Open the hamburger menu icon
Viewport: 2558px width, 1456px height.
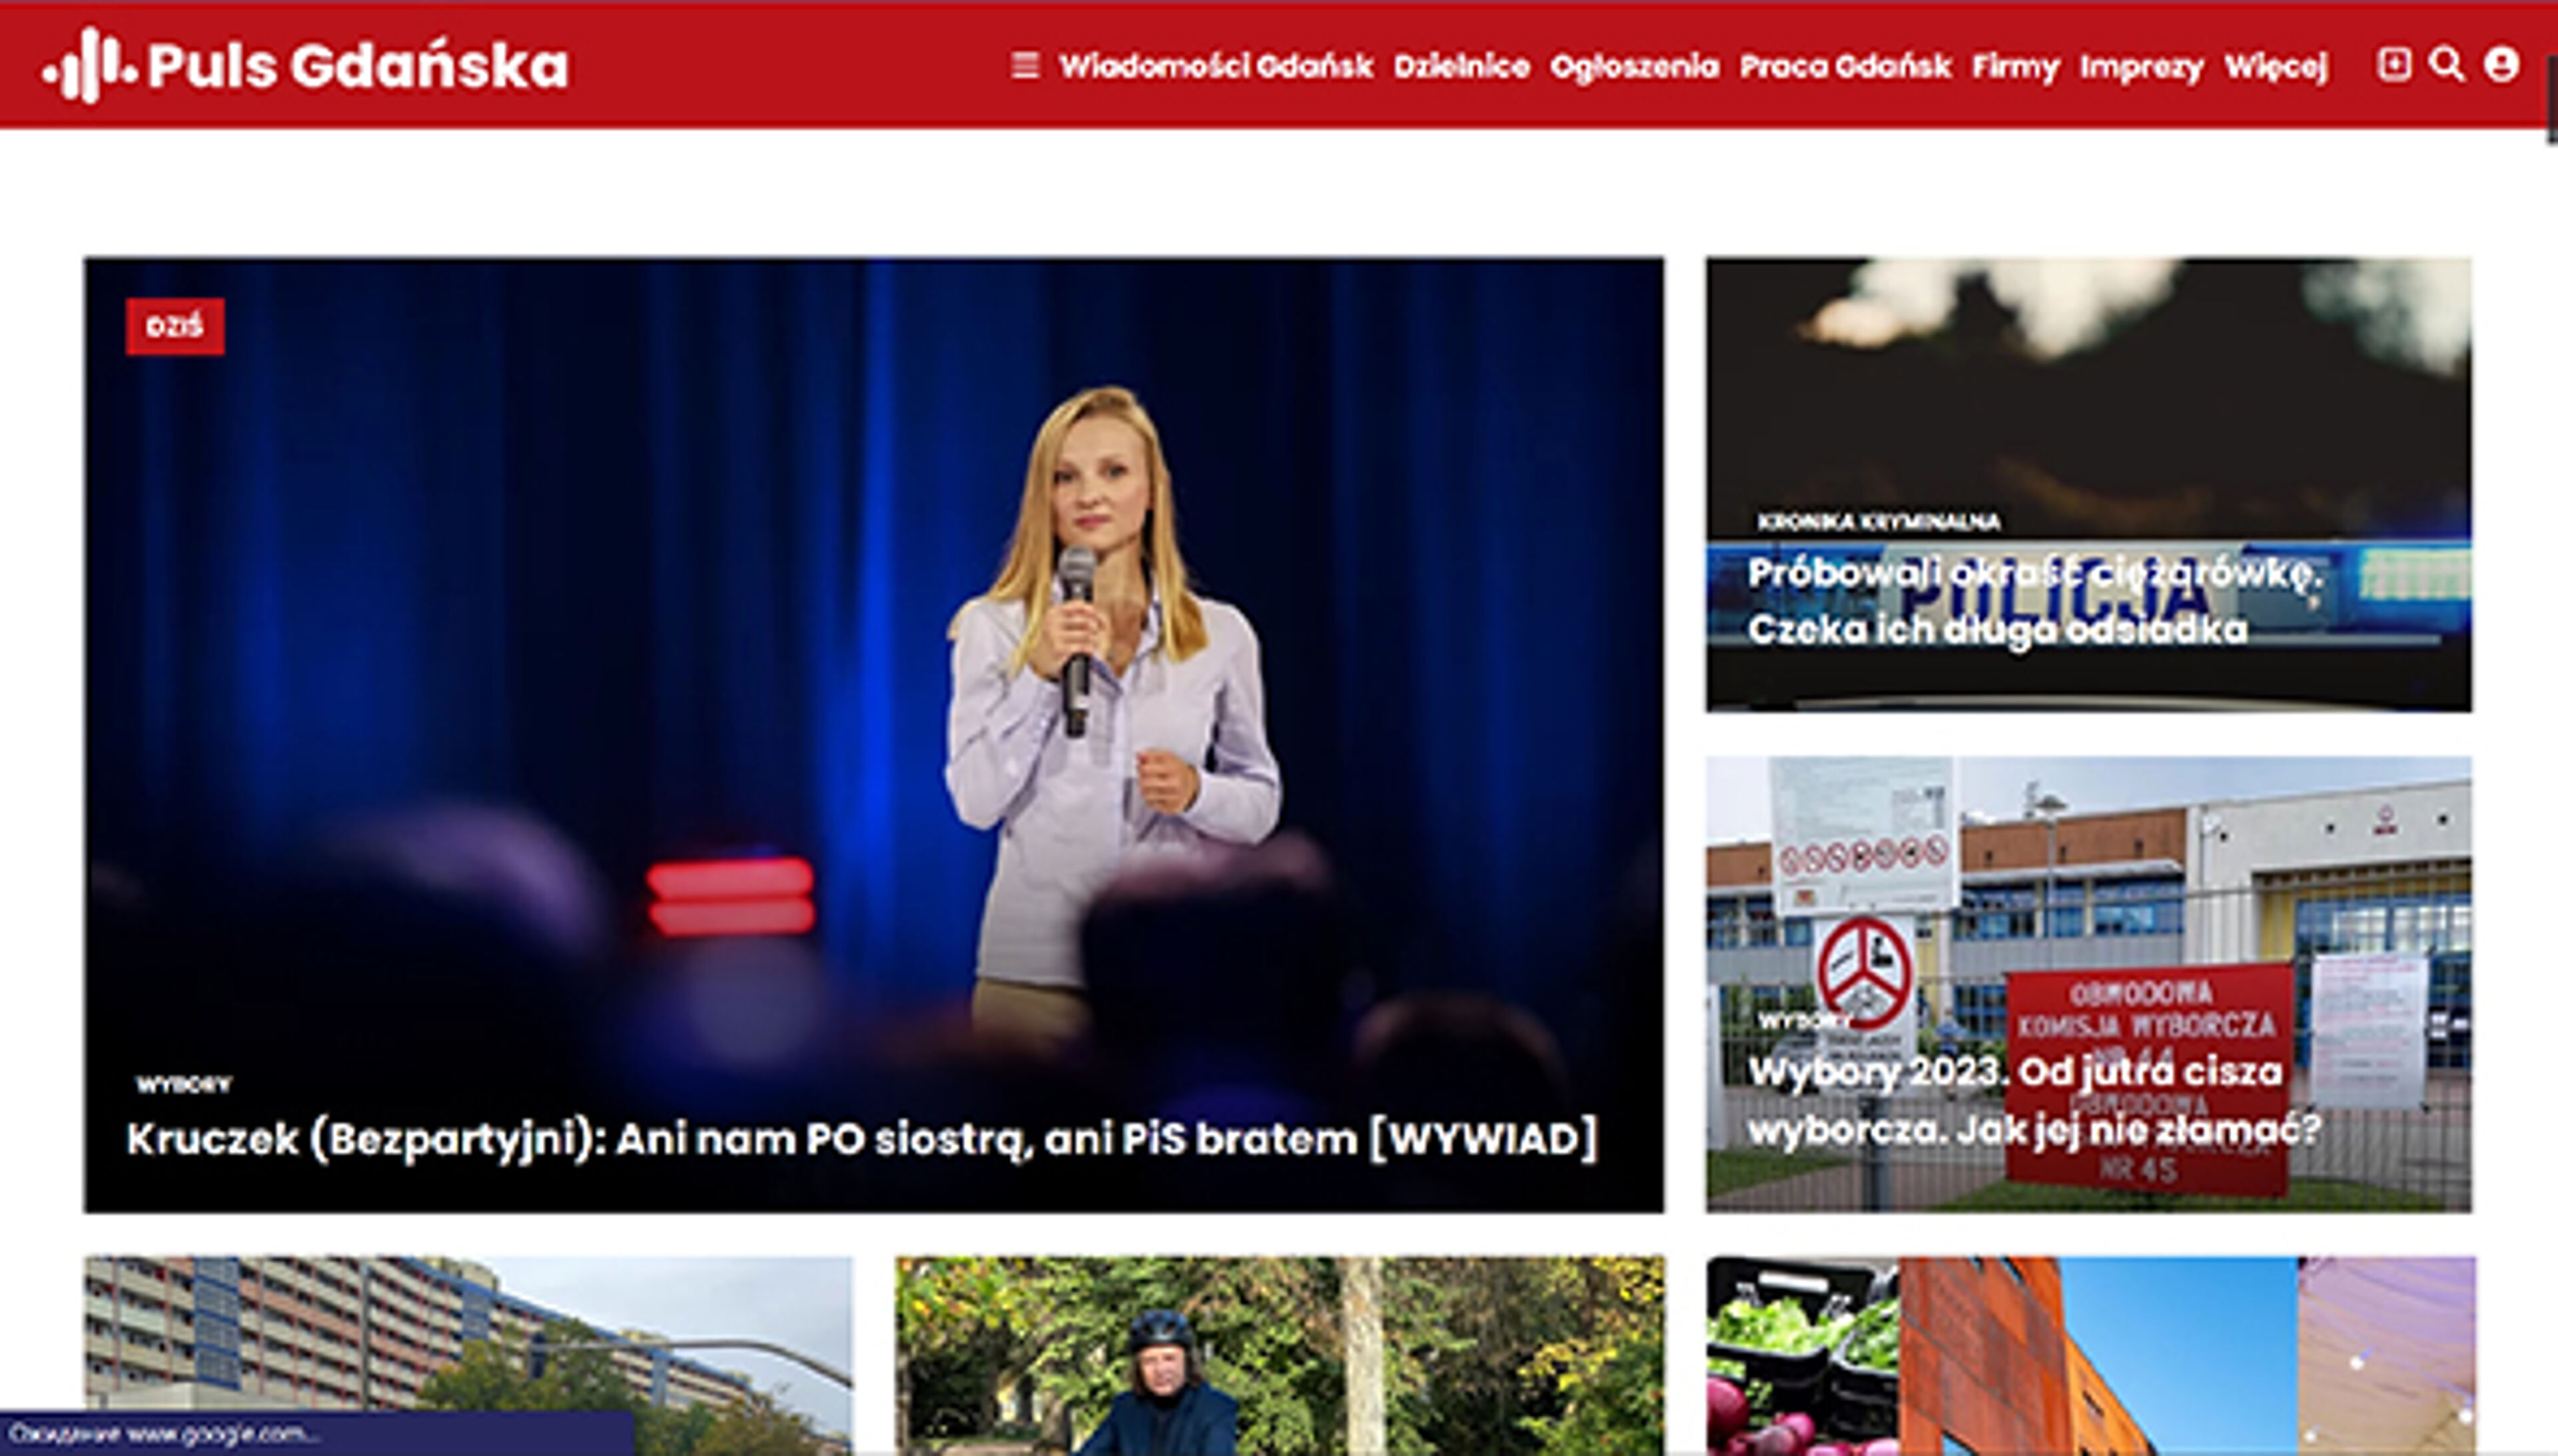[1025, 66]
